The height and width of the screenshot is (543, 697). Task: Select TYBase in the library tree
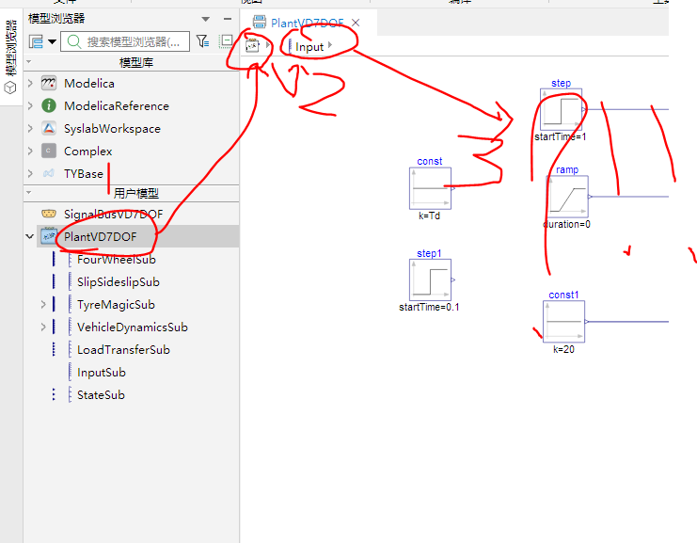click(x=83, y=174)
